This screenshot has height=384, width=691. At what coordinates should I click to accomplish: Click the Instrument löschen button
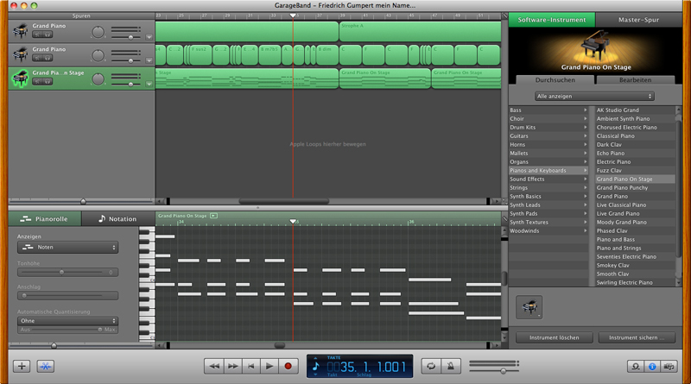pyautogui.click(x=554, y=337)
